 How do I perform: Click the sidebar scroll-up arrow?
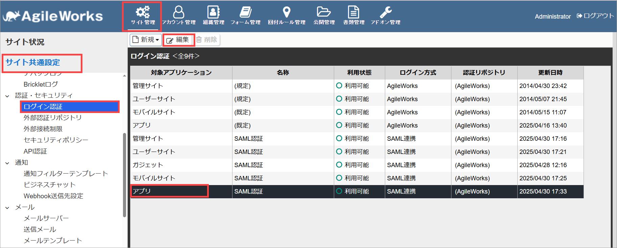point(124,76)
